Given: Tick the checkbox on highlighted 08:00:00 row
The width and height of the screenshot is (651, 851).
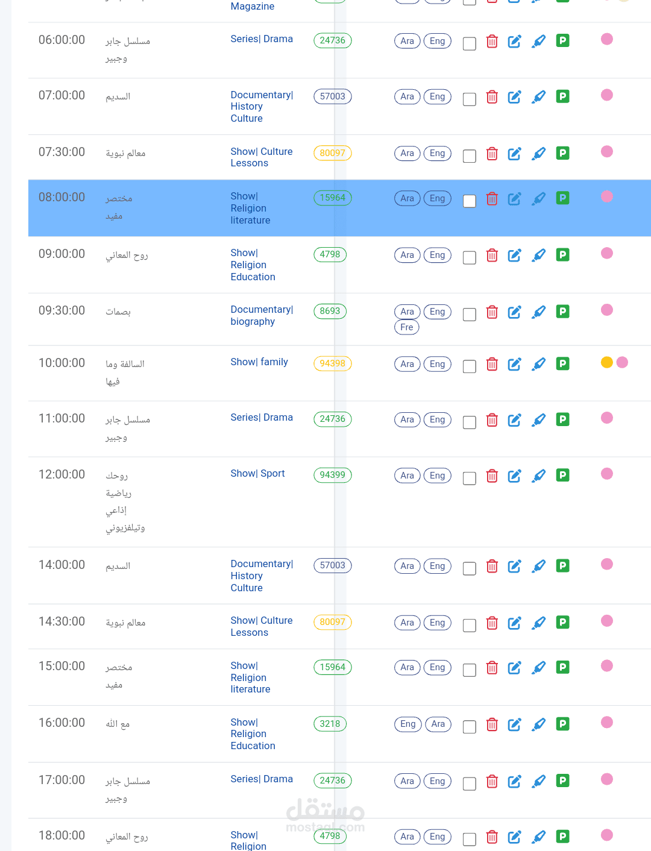Looking at the screenshot, I should click(x=470, y=201).
